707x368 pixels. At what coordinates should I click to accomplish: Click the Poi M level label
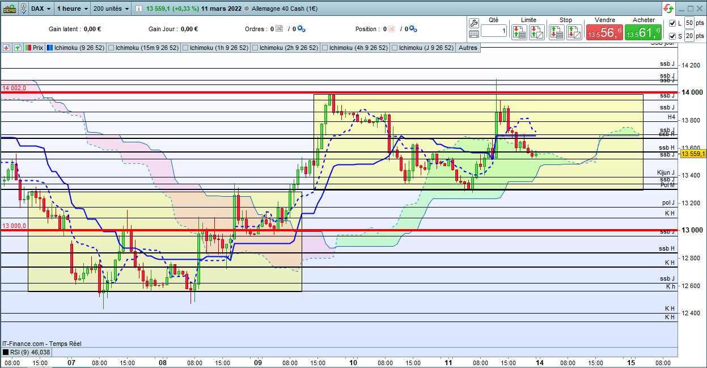667,185
